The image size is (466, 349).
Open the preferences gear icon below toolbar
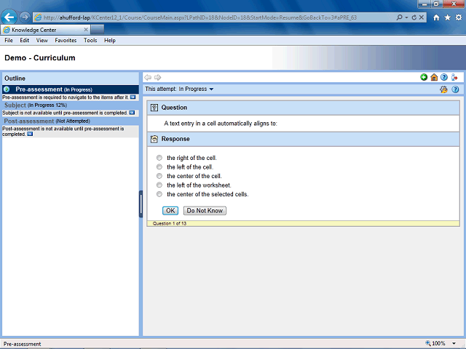[443, 89]
